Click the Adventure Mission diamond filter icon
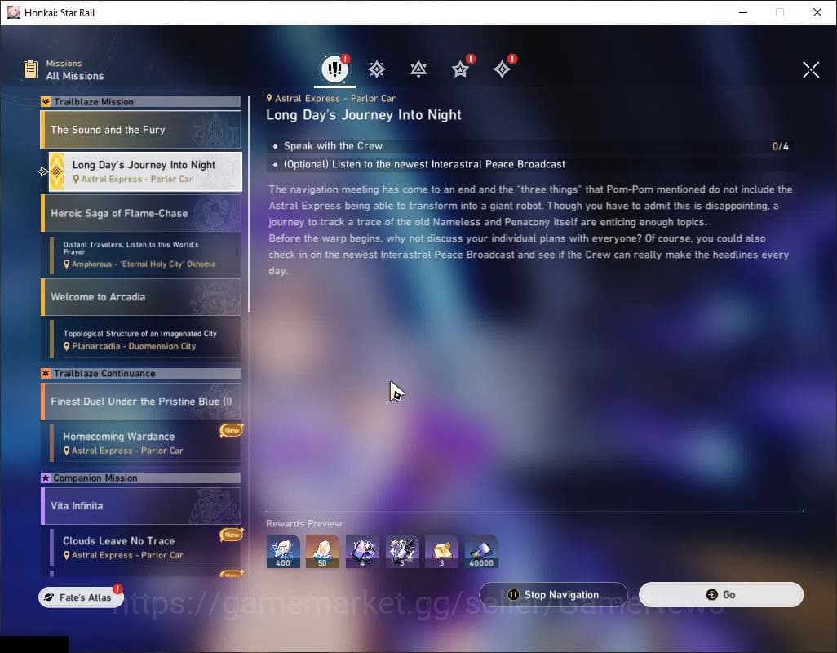The height and width of the screenshot is (653, 837). 503,69
